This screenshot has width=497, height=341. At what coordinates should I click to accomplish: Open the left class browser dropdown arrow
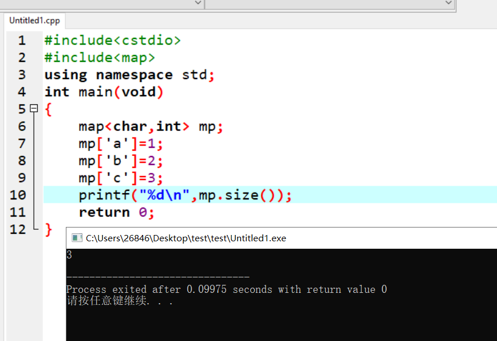click(198, 3)
